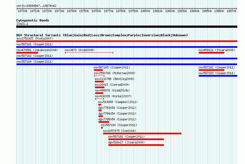Click the dgv7783n54 (Cooper2011) label
This screenshot has height=164, width=245.
pos(117,108)
